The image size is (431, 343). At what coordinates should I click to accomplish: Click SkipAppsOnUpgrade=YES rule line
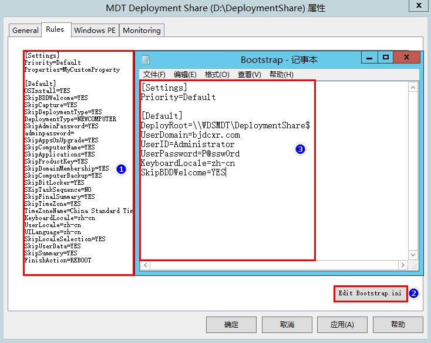(61, 140)
